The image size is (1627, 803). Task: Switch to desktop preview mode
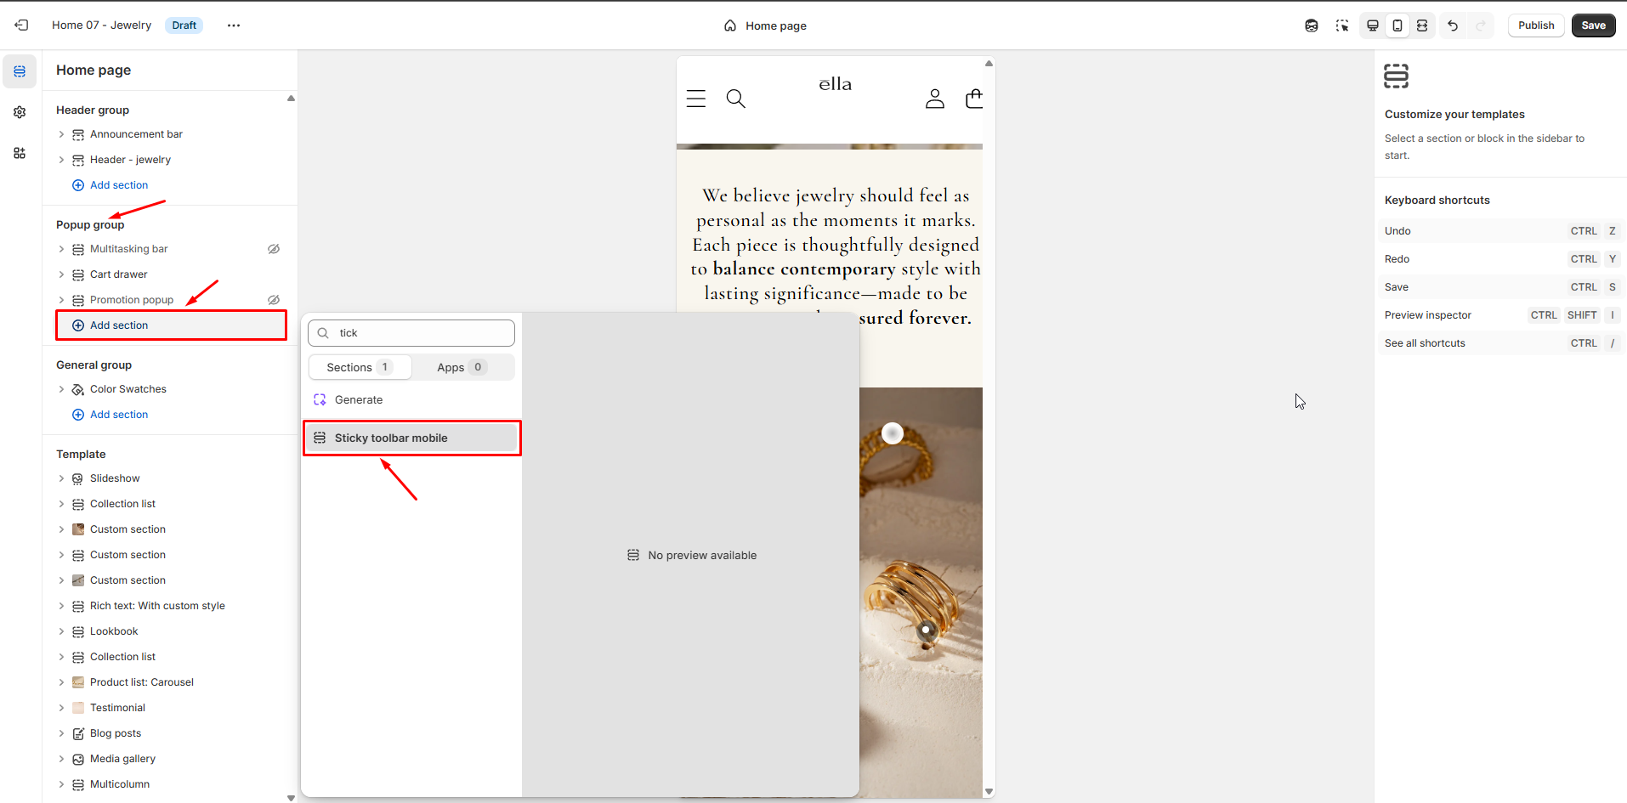coord(1372,25)
